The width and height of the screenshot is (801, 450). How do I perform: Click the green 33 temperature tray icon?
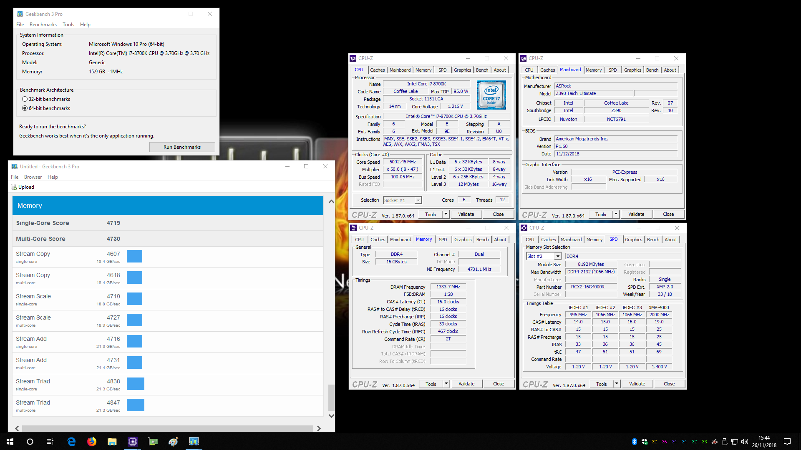704,442
